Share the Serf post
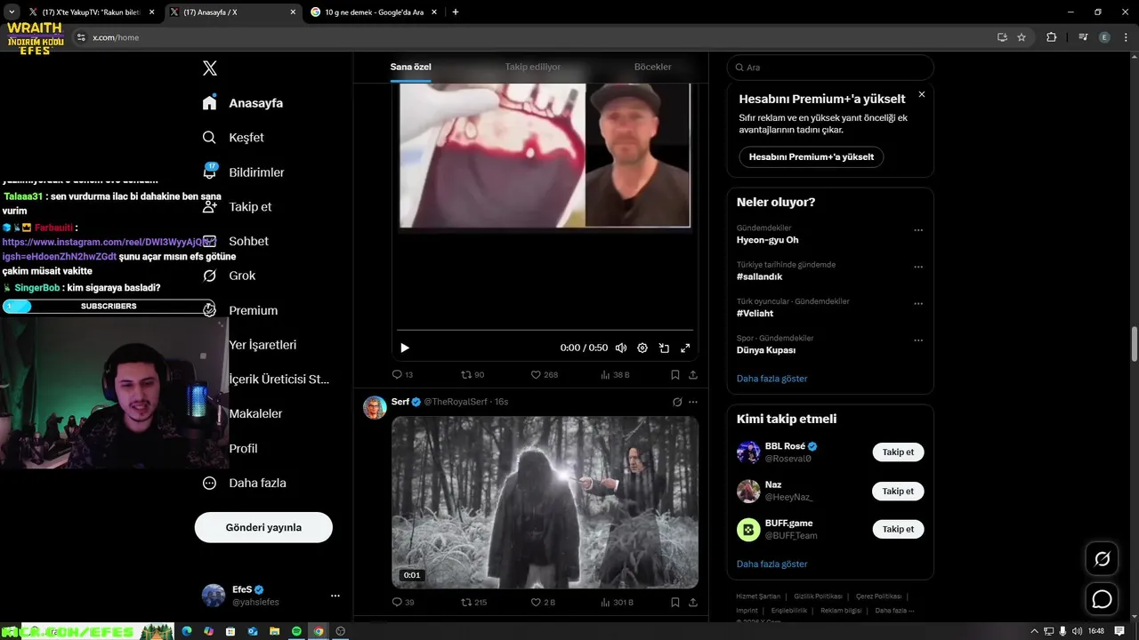Screen dimensions: 1139x640 [x=693, y=603]
